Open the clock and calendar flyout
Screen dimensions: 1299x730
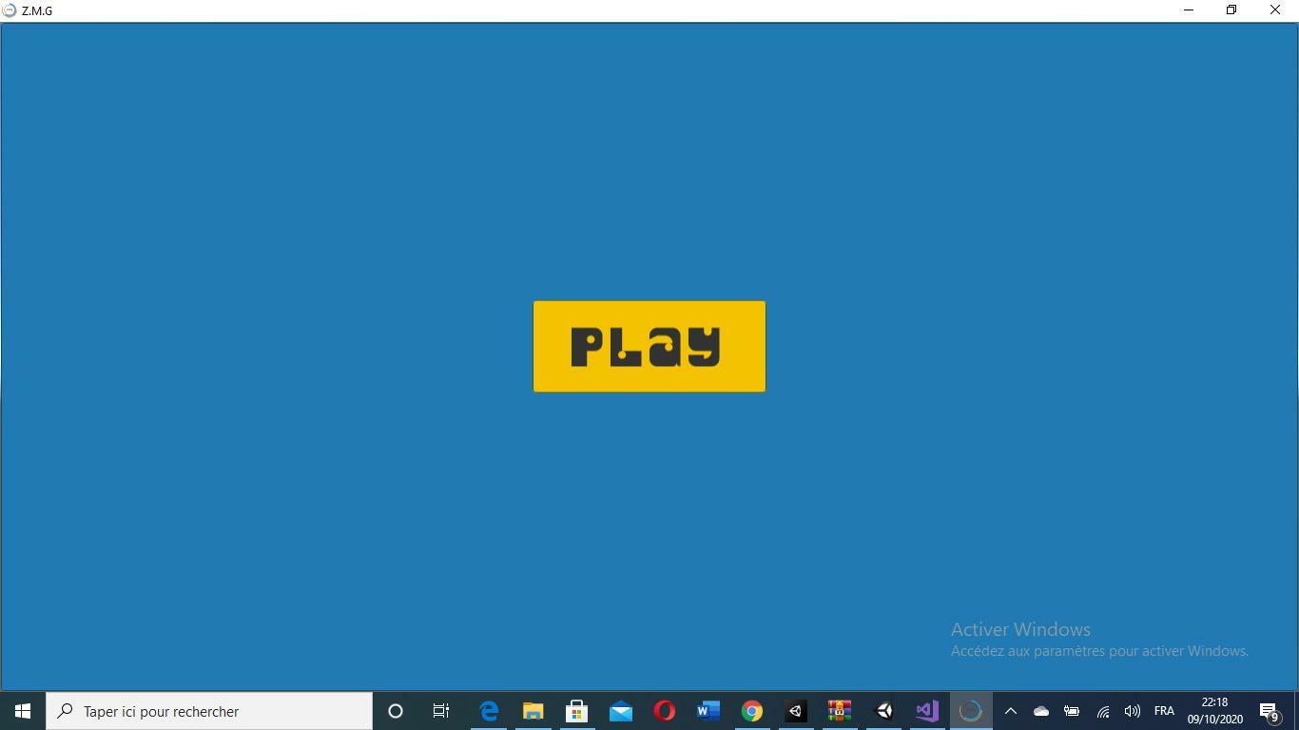point(1214,711)
